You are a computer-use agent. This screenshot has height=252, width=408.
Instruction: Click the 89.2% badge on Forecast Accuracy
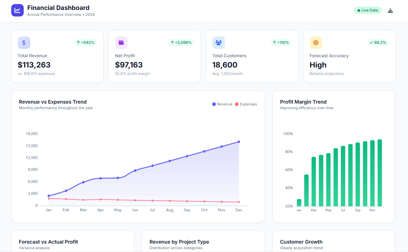tap(378, 43)
